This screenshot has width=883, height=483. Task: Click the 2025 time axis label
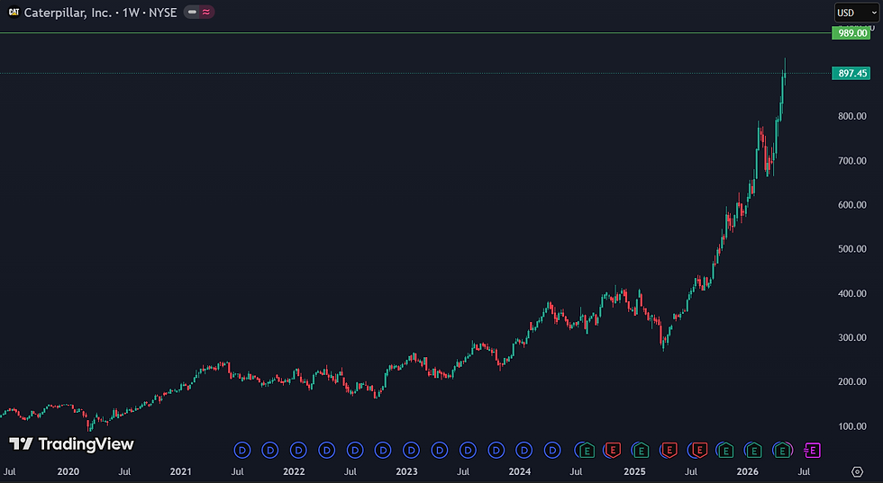coord(634,471)
